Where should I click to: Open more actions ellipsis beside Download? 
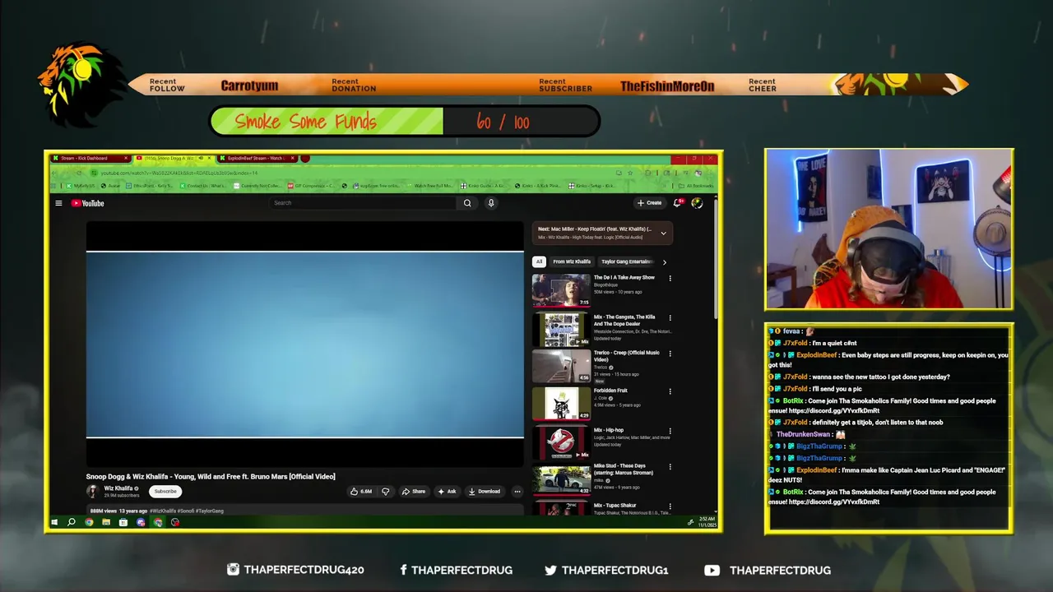517,492
